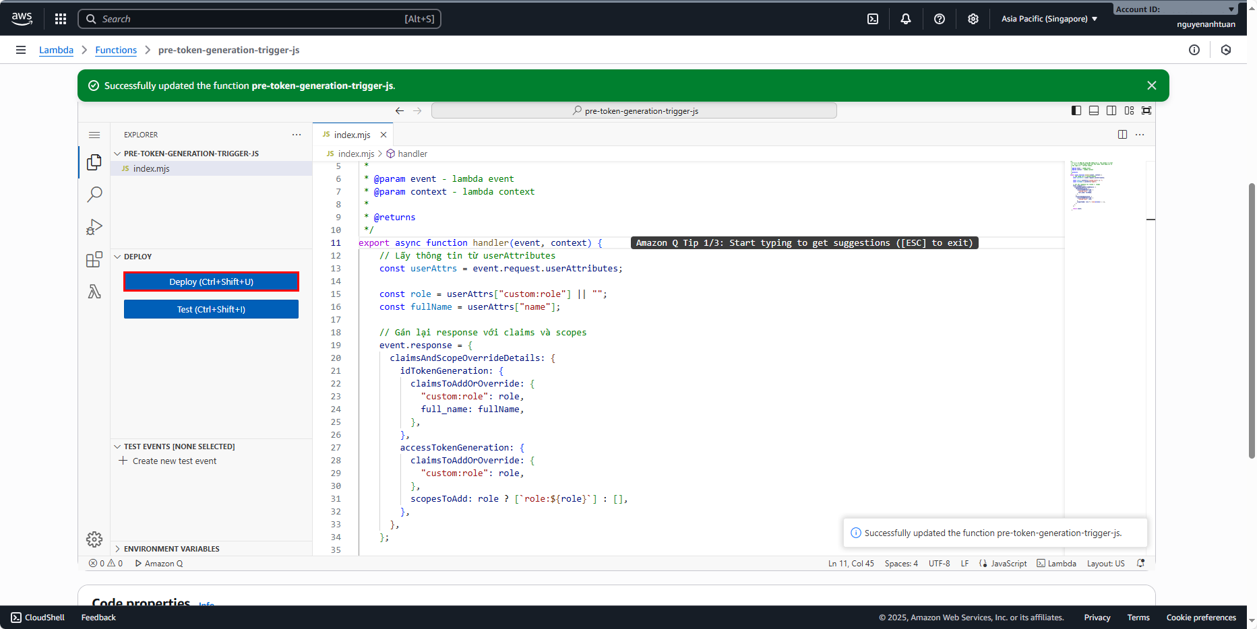1257x629 pixels.
Task: Open the Run and Debug view
Action: [x=94, y=227]
